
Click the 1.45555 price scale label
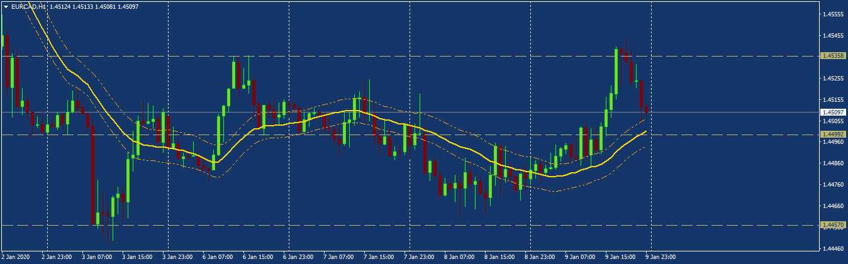tap(833, 14)
